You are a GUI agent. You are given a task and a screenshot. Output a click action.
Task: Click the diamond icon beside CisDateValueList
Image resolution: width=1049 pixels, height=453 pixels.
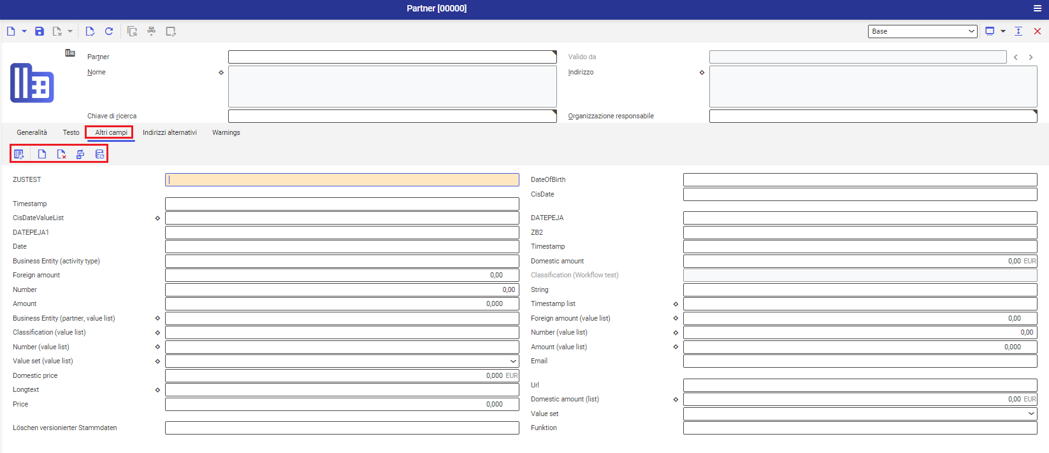(157, 218)
